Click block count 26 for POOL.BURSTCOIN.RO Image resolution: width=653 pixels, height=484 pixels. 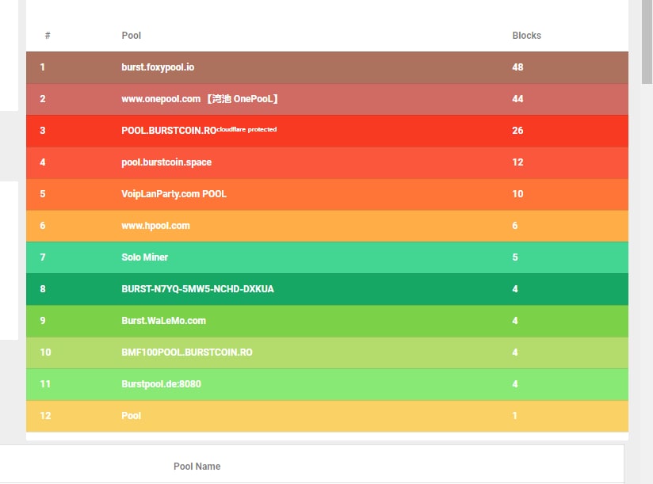[x=517, y=130]
